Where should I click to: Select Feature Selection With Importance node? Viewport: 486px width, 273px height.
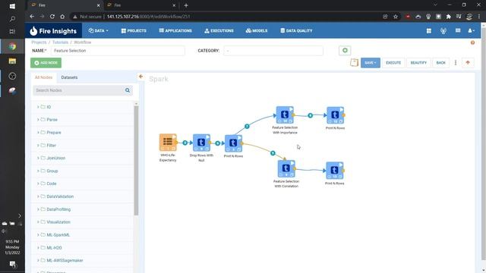(x=285, y=115)
